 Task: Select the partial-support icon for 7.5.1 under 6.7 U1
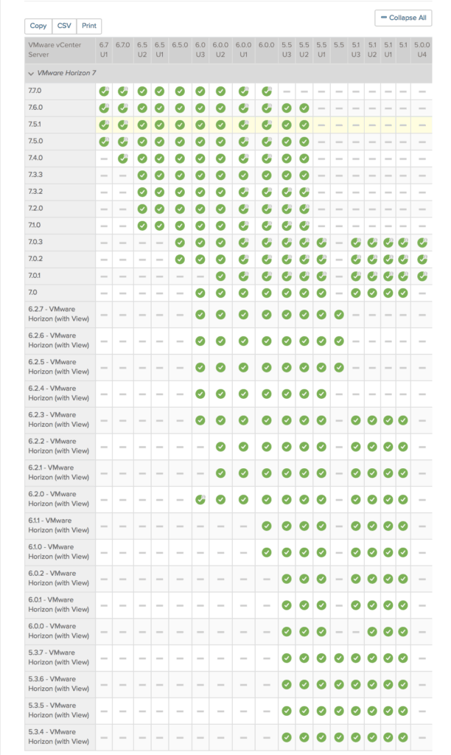point(105,125)
